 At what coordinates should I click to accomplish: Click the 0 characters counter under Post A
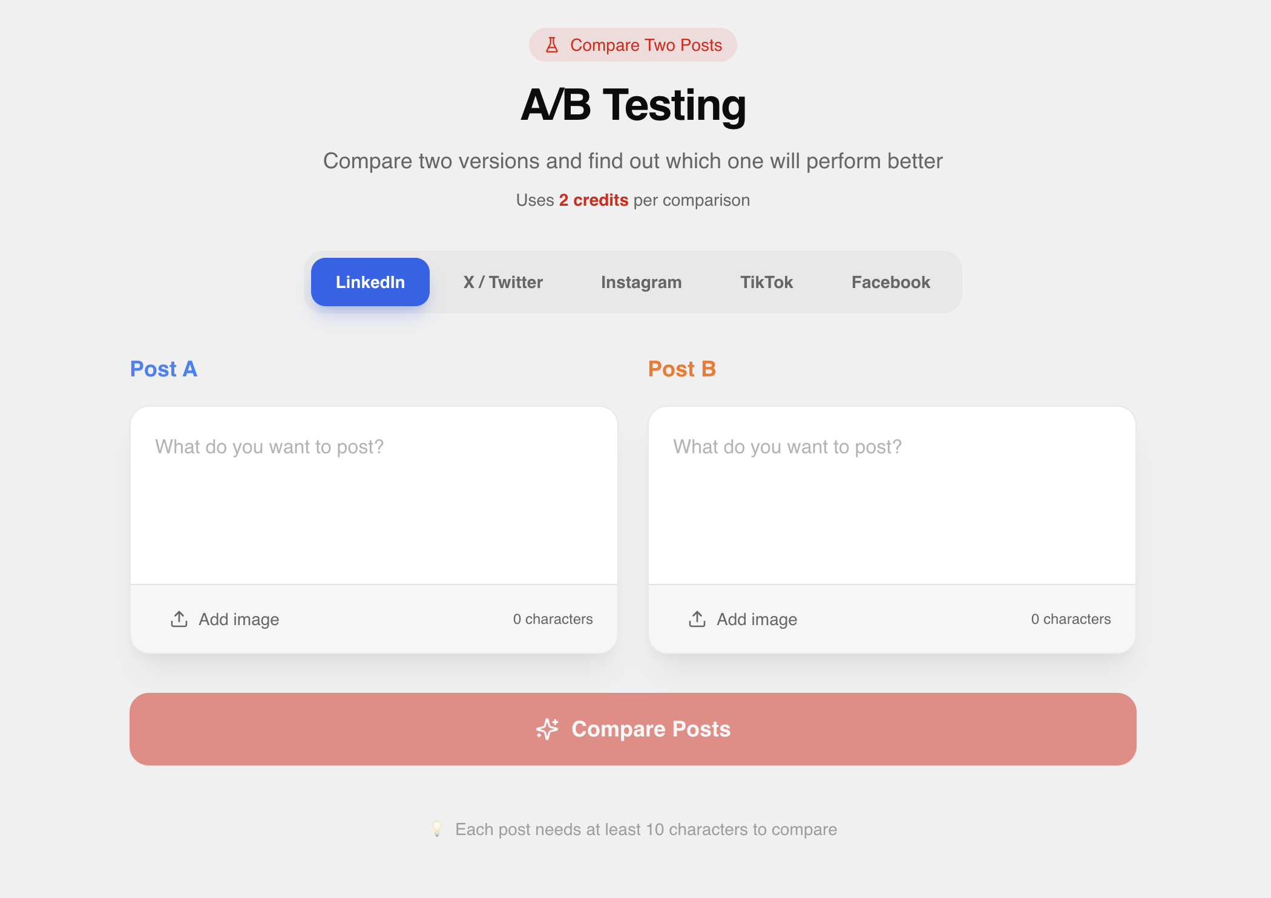tap(553, 619)
